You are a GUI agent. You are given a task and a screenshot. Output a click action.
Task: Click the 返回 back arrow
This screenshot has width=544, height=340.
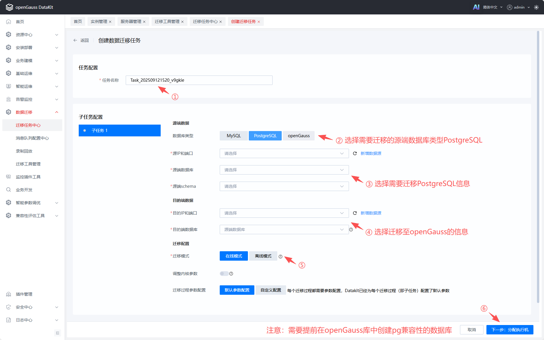[x=75, y=41]
